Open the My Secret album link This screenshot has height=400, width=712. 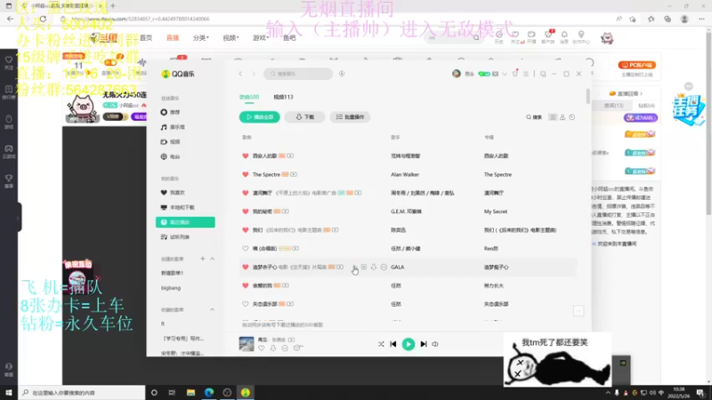click(x=496, y=212)
